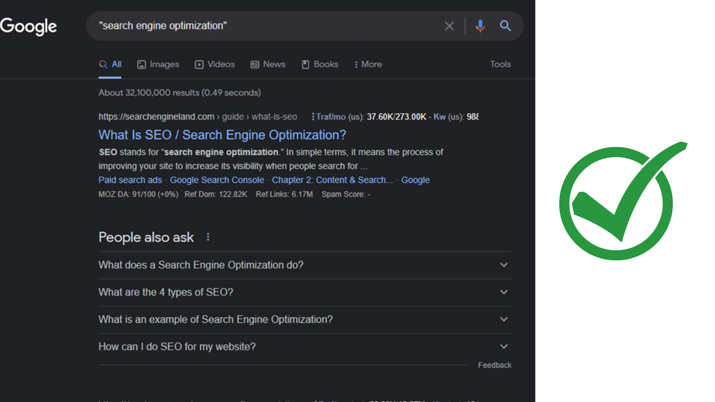Expand "What are the 4 types of SEO?"
Image resolution: width=715 pixels, height=402 pixels.
coord(305,292)
